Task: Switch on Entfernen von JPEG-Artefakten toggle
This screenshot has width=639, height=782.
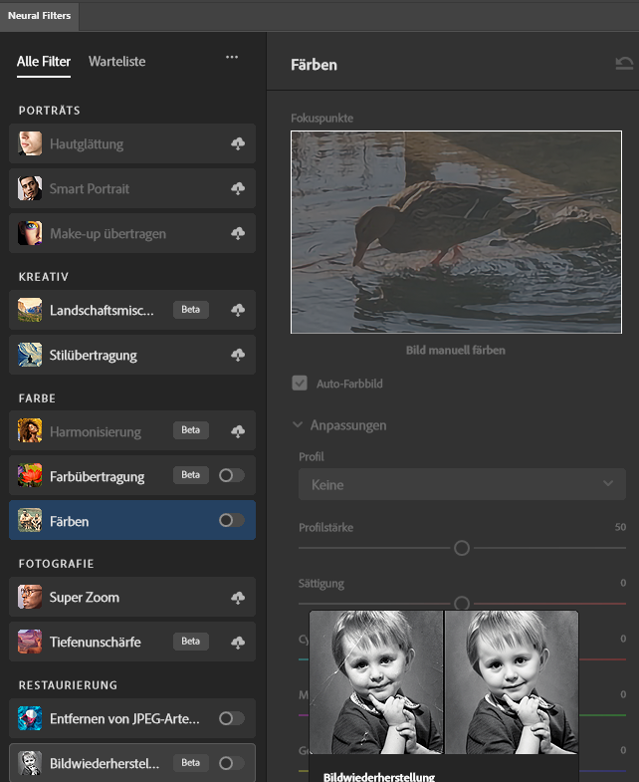Action: click(231, 718)
